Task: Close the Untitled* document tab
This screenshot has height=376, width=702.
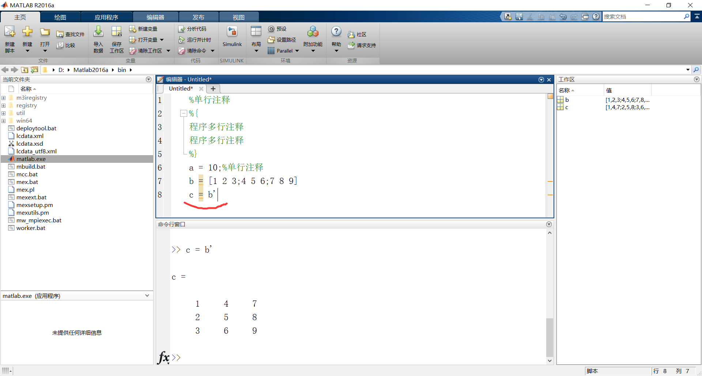Action: 201,89
